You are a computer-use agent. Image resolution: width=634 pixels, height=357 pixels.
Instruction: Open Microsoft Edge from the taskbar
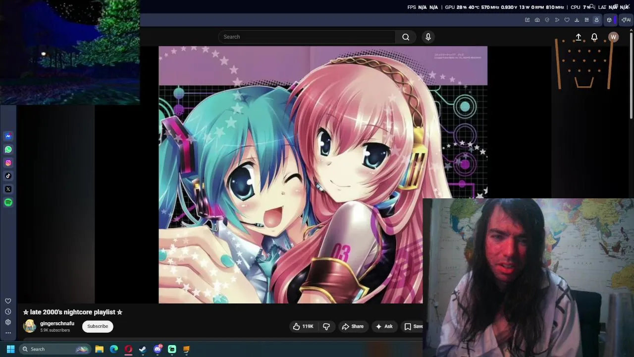click(x=114, y=349)
